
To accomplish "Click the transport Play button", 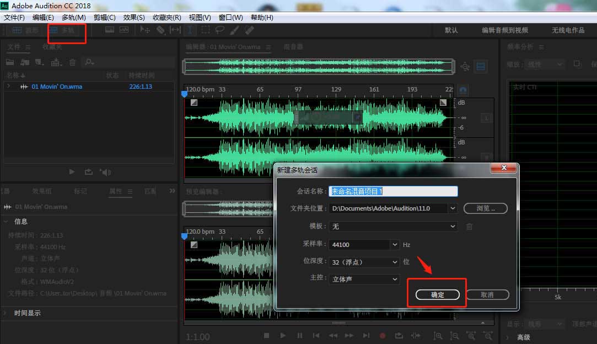I will (x=283, y=336).
